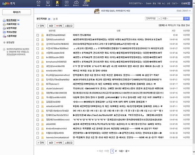
Task: Expand the 더보기 menu in top bar
Action: tap(175, 3)
